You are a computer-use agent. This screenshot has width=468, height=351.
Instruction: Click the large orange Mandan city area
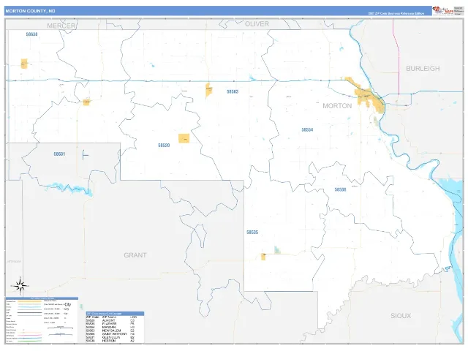pos(369,97)
